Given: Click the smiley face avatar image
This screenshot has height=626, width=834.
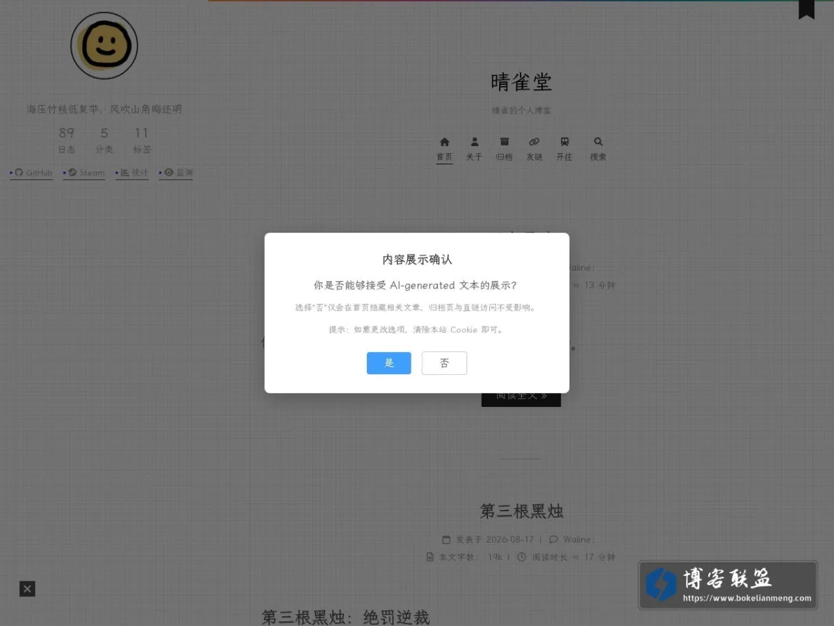Looking at the screenshot, I should pos(104,46).
